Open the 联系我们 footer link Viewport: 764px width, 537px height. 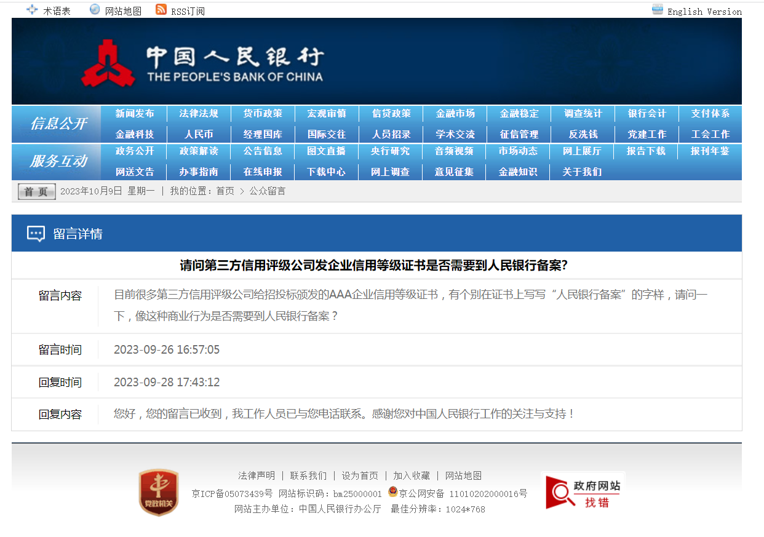pyautogui.click(x=308, y=475)
